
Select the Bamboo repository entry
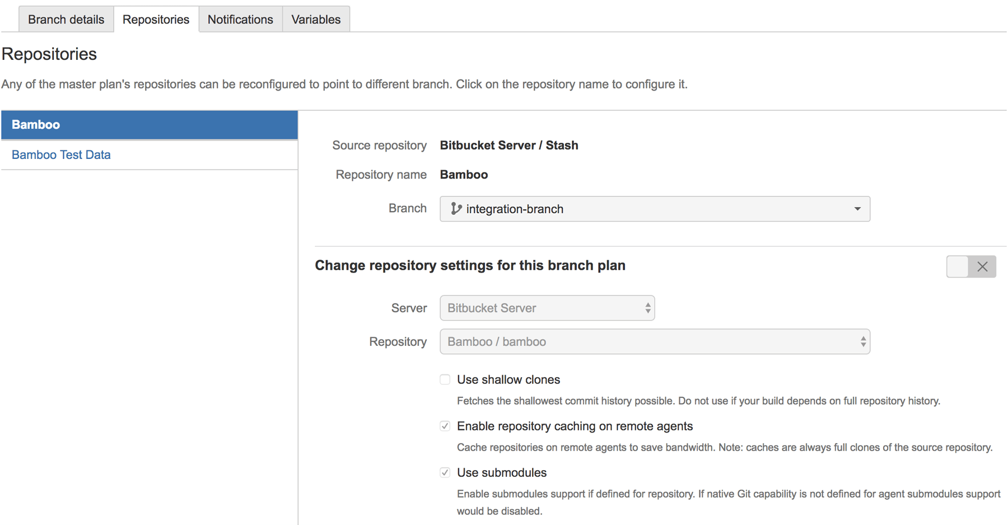coord(36,125)
